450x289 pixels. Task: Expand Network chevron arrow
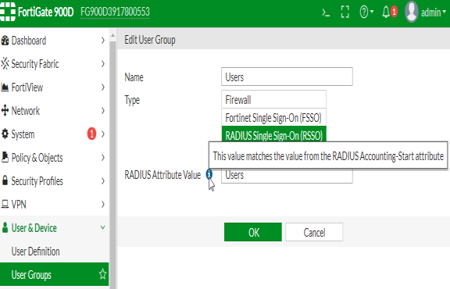(x=103, y=111)
